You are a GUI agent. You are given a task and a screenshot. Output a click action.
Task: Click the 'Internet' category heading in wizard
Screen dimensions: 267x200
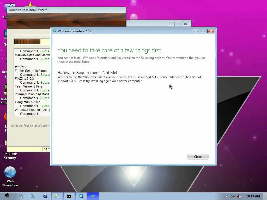tap(21, 67)
